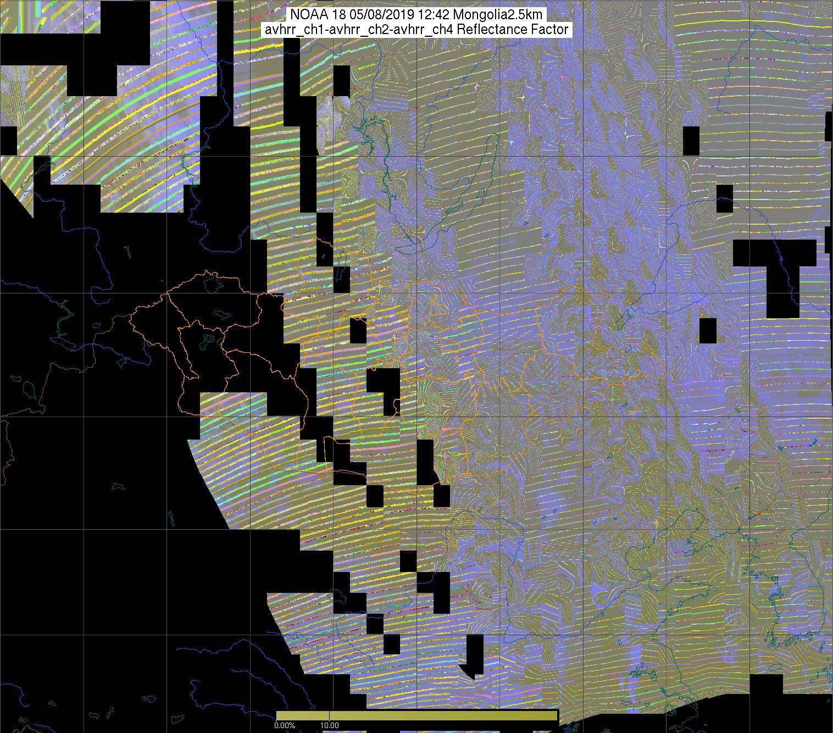Click the 0.00% color scale label

(x=285, y=726)
